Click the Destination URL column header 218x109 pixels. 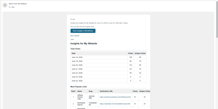pyautogui.click(x=115, y=91)
